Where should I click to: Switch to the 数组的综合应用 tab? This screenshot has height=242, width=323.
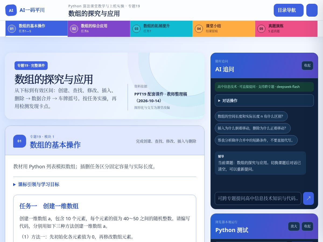(99, 29)
